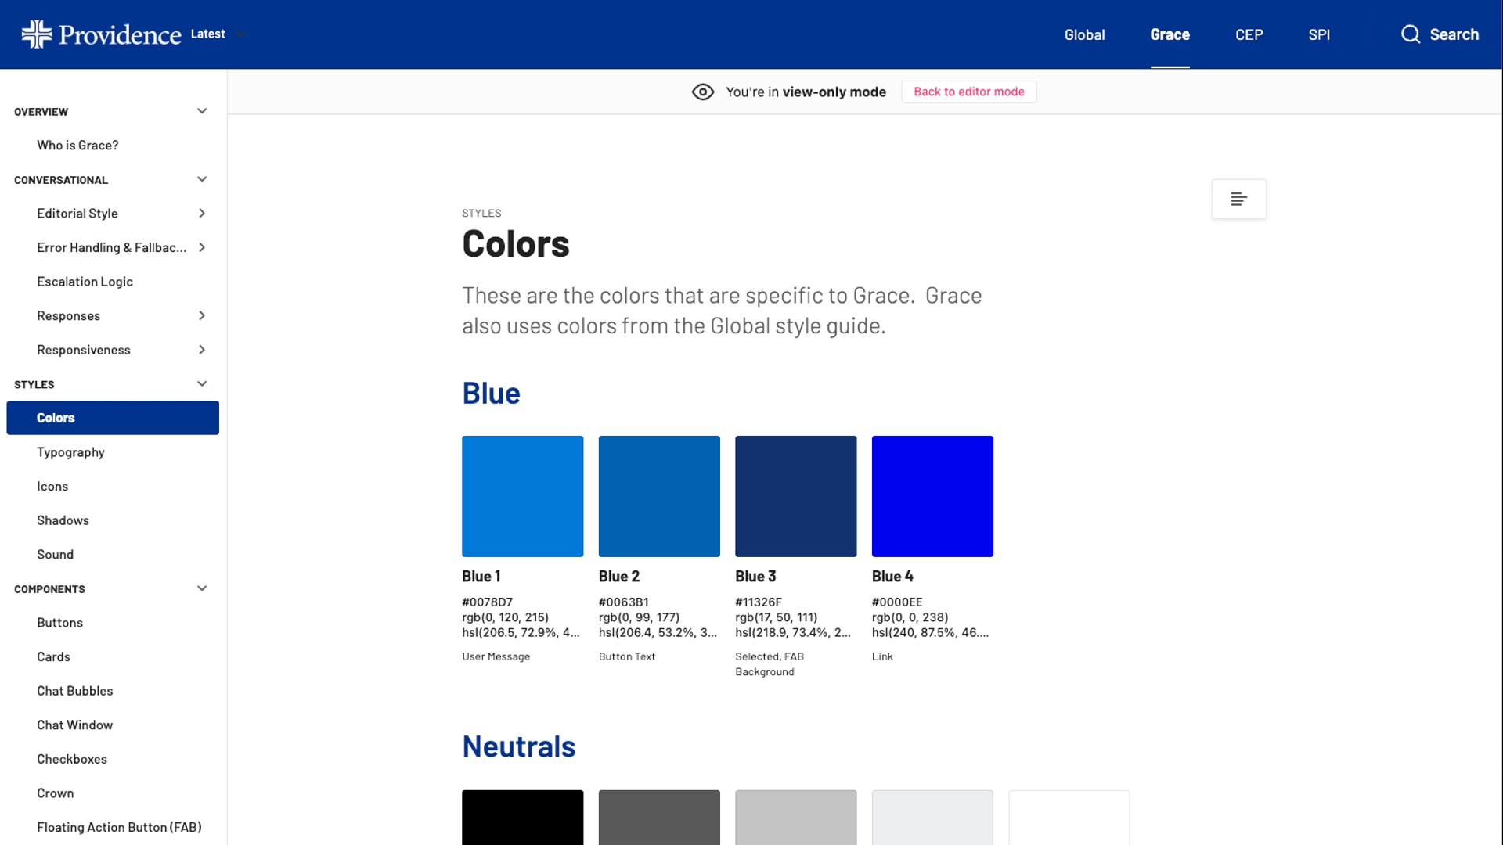Click the Editorial Style sidebar item
This screenshot has height=845, width=1503.
(77, 214)
